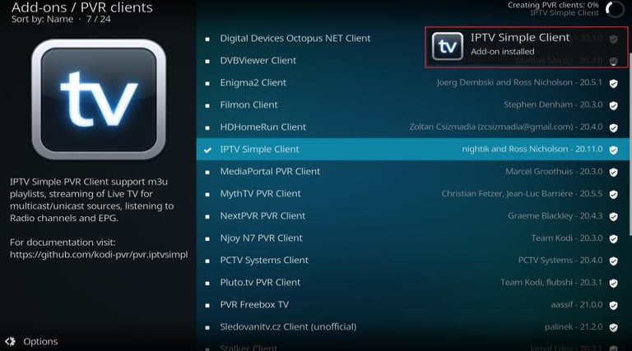Screen dimensions: 632x351
Task: Click the verified shield for PCTV Systems Client
Action: coord(613,261)
